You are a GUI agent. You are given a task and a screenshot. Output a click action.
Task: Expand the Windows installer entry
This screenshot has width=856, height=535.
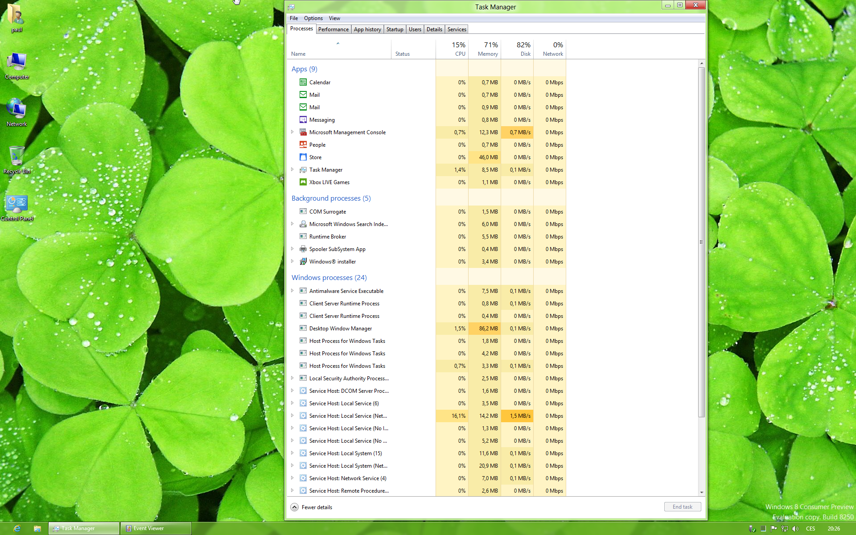(x=292, y=261)
